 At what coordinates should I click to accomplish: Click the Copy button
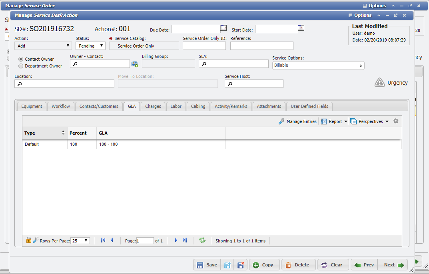coord(264,264)
